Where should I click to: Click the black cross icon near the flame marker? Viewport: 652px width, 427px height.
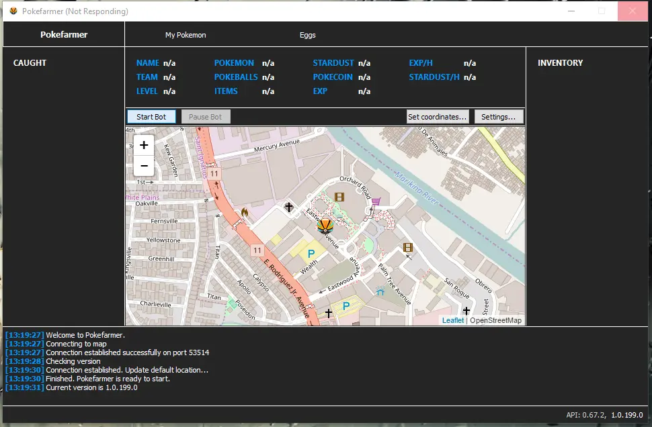[288, 206]
